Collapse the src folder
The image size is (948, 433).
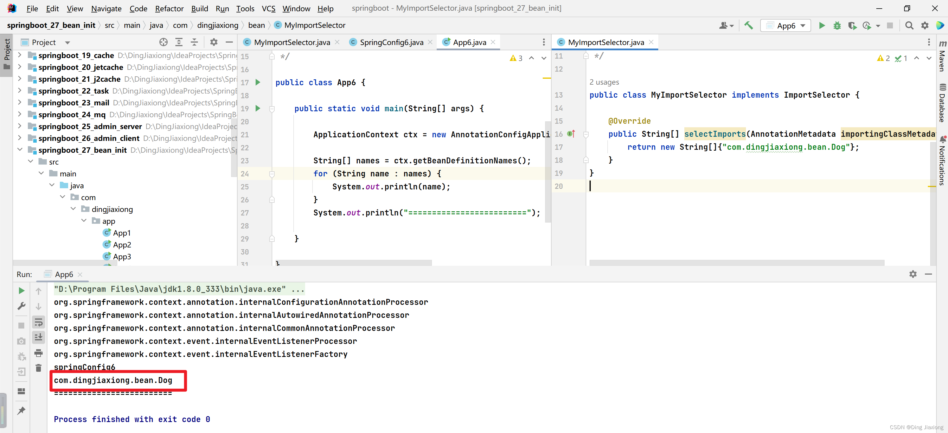(31, 161)
